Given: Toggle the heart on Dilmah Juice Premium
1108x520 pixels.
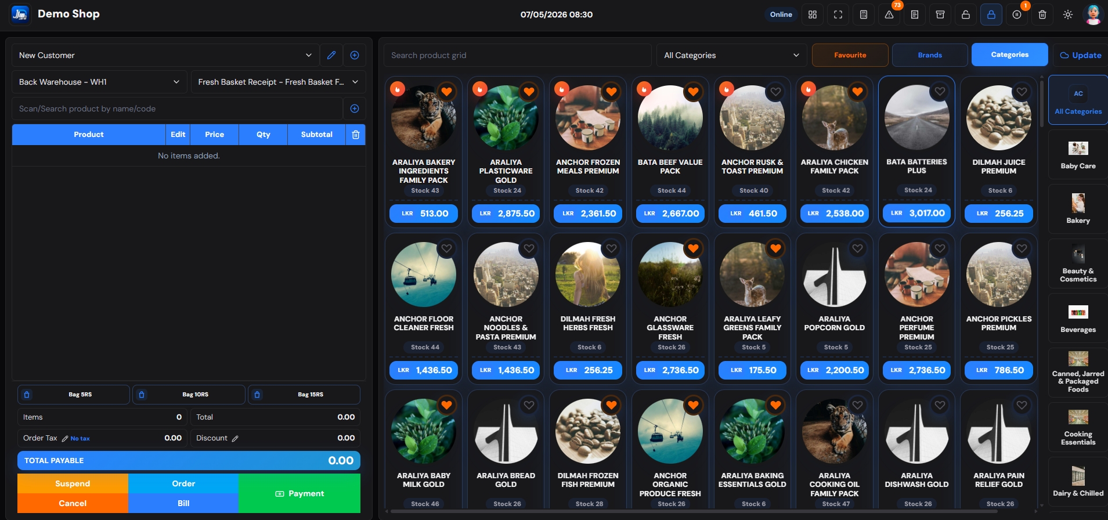Looking at the screenshot, I should 1022,91.
